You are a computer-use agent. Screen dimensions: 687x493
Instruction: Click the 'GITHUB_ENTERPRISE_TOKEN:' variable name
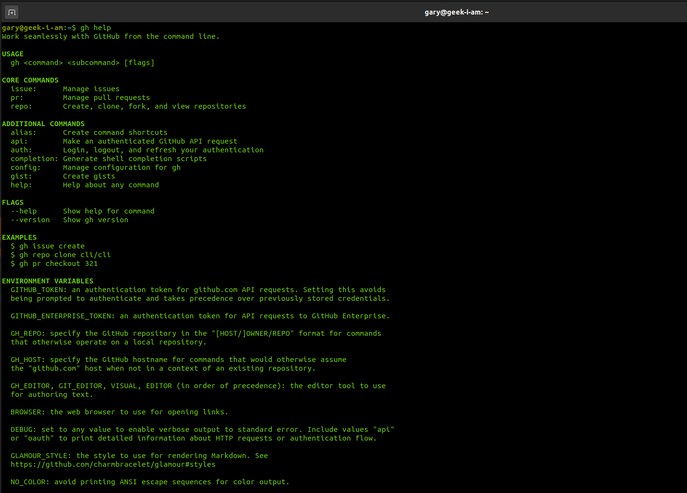(63, 316)
